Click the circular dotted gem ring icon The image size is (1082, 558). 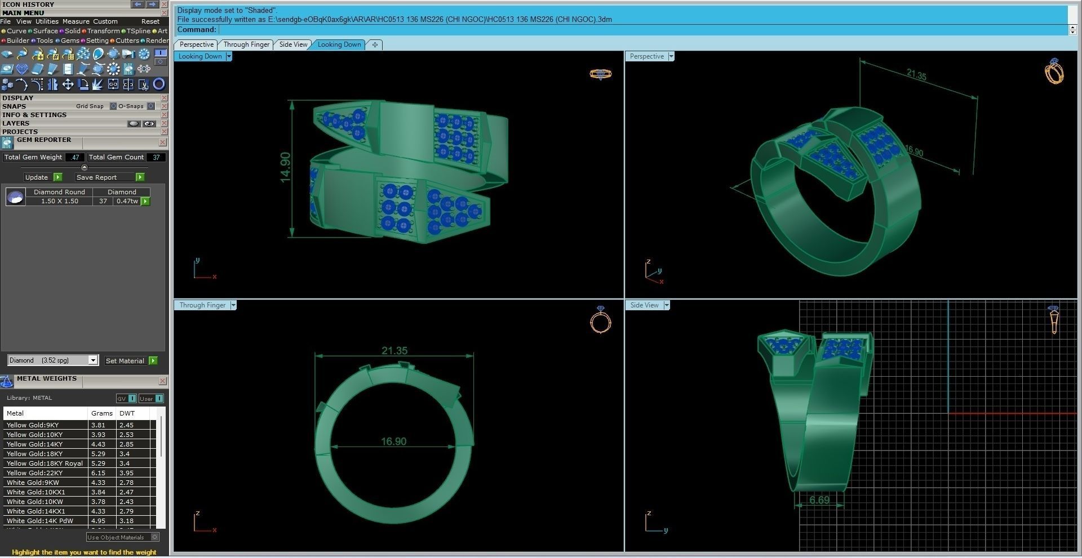pyautogui.click(x=144, y=54)
